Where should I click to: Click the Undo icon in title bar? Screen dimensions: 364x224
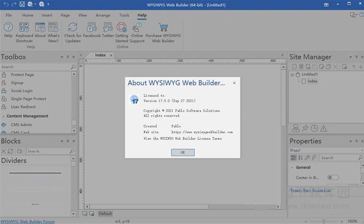pos(6,4)
